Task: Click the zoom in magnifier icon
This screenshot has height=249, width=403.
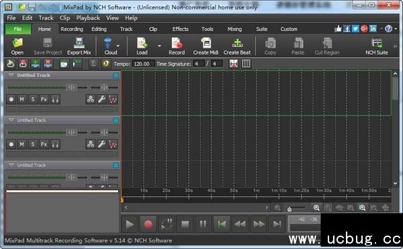Action: coord(316,207)
